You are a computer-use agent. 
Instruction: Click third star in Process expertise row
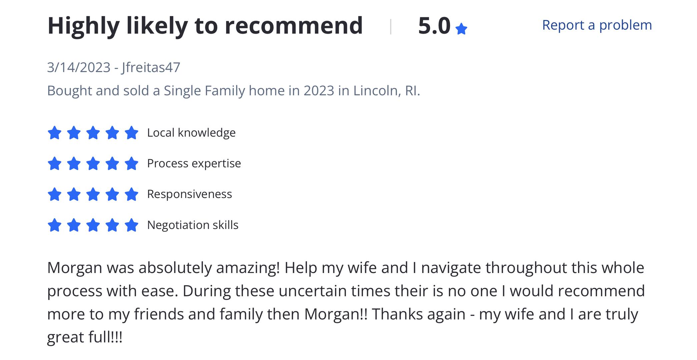point(93,164)
